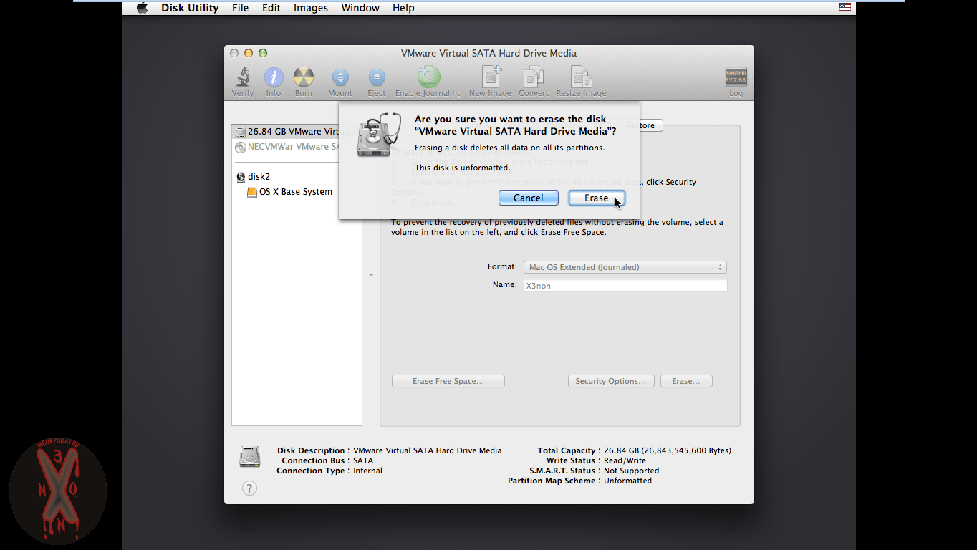Open the Disk Utility menu
Viewport: 977px width, 550px height.
[x=190, y=8]
